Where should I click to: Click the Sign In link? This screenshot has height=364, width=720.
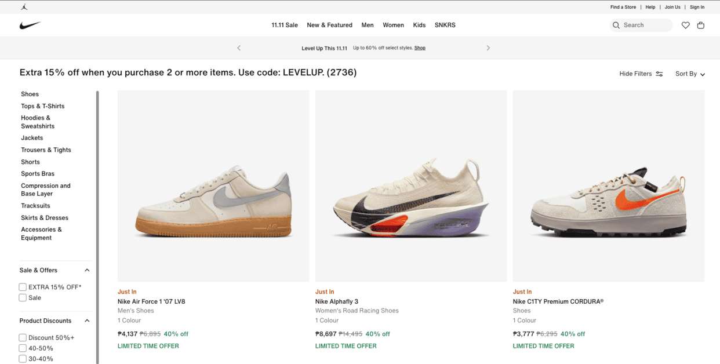[x=697, y=6]
